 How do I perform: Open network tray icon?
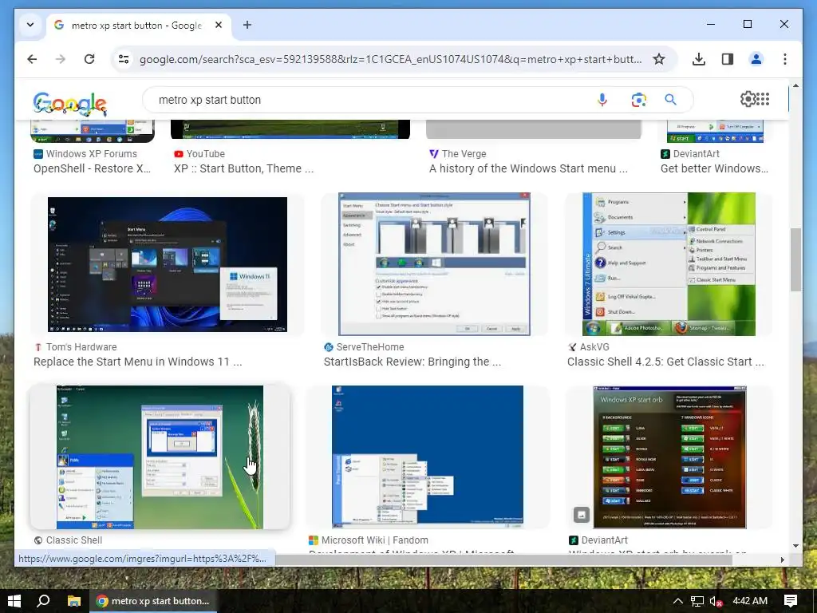point(697,602)
